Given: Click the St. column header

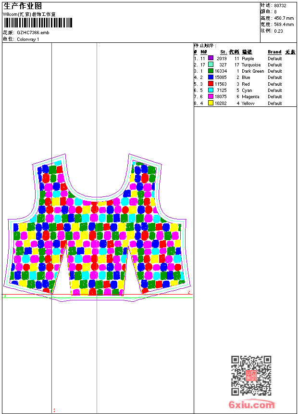Looking at the screenshot, I should tap(223, 52).
